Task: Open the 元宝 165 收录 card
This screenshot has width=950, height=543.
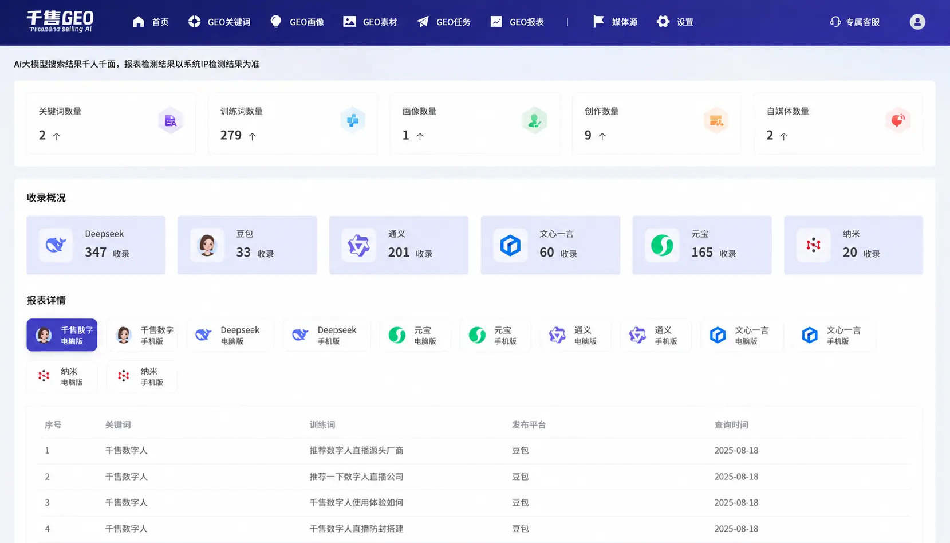Action: pos(702,245)
